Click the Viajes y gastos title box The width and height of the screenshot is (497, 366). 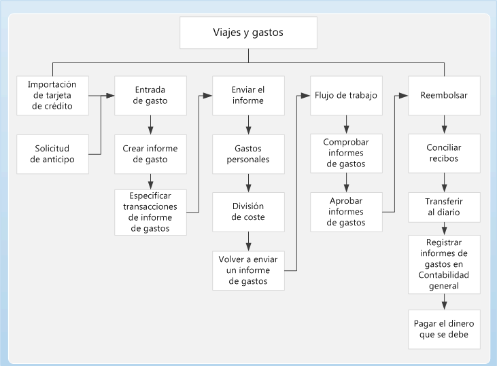click(x=247, y=32)
